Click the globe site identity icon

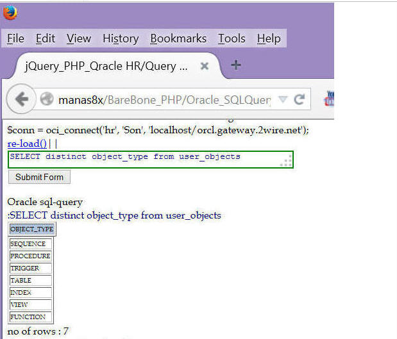click(x=46, y=99)
